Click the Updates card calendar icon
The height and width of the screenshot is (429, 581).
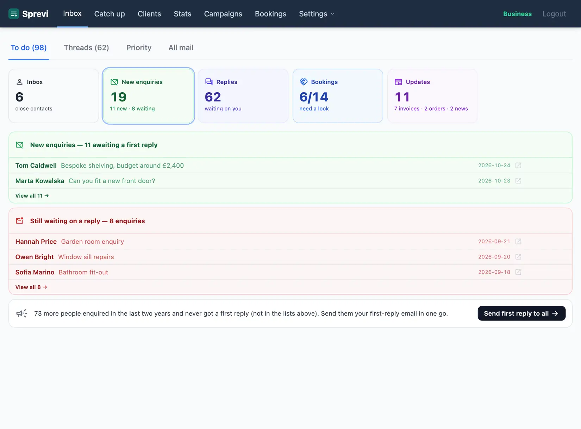[x=398, y=82]
